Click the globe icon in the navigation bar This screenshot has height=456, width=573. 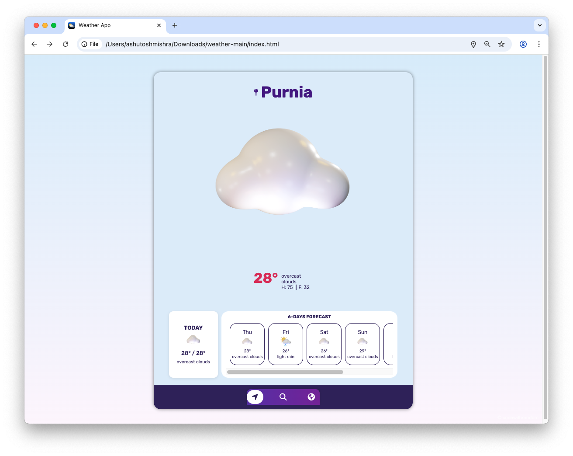click(311, 397)
